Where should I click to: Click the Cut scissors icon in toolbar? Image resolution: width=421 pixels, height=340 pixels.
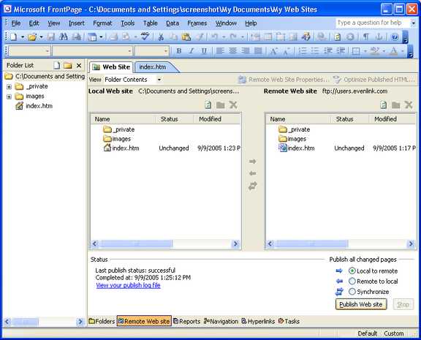161,37
